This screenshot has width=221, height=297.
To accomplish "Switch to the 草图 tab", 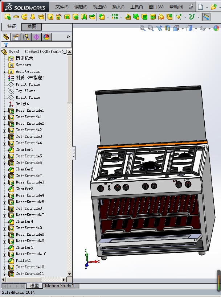I will pos(32,26).
